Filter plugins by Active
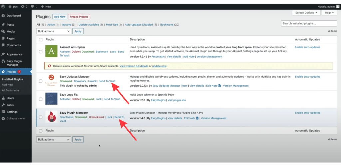341x165 pixels. coord(51,25)
